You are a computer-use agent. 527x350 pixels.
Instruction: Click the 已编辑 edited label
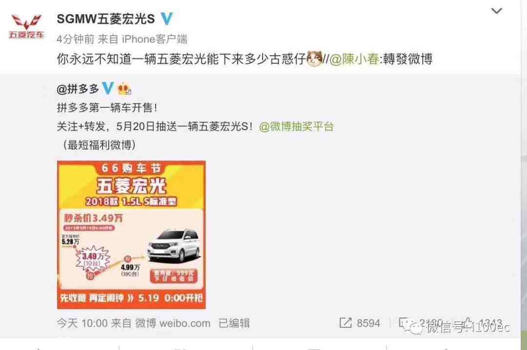pos(234,323)
